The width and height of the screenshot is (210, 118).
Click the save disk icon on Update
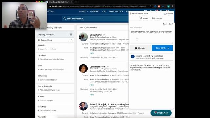point(136,48)
